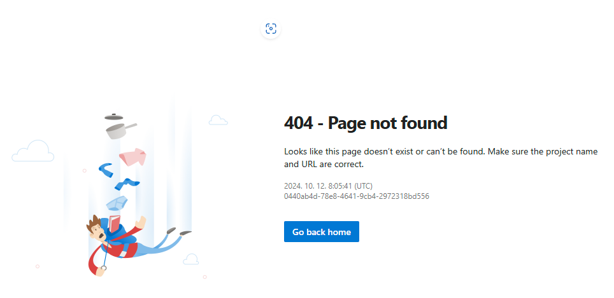
Task: Click the pink shirt illustration
Action: [x=132, y=157]
